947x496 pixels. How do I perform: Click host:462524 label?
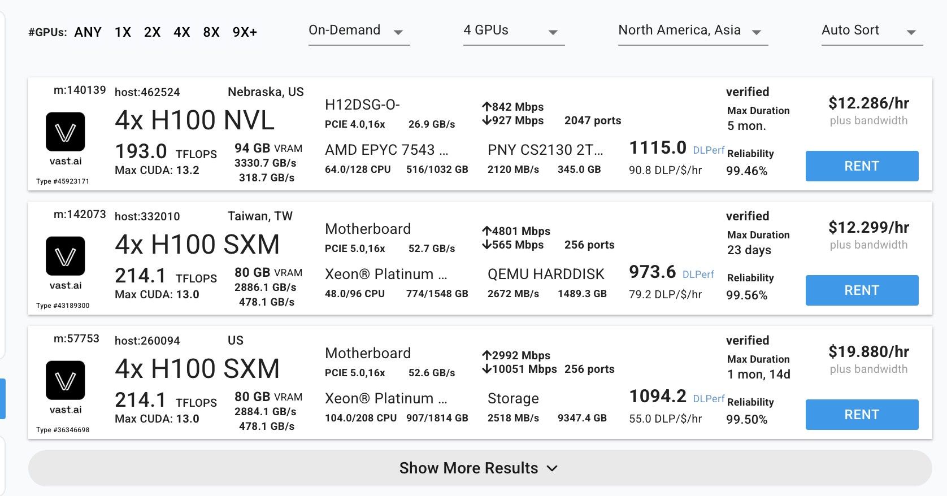click(147, 92)
